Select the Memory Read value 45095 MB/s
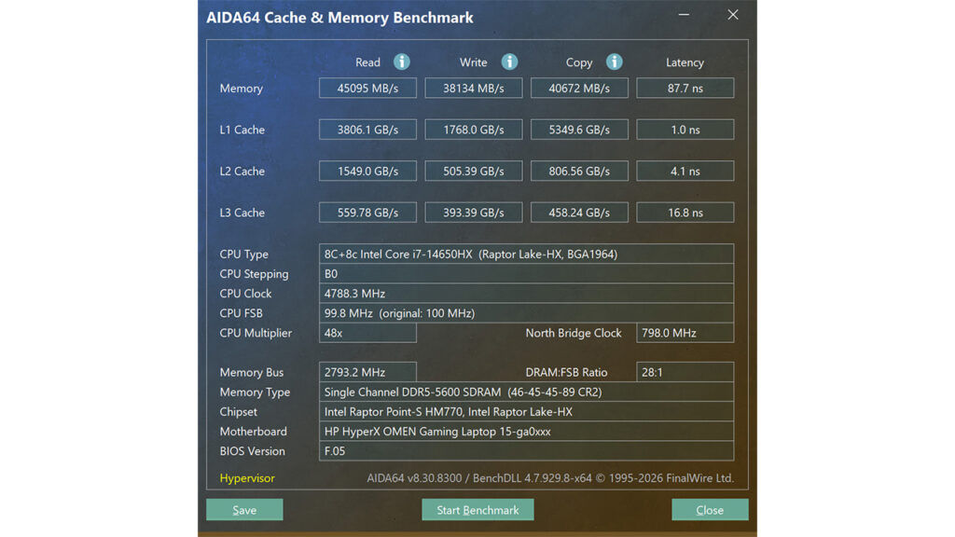955x537 pixels. (x=367, y=88)
